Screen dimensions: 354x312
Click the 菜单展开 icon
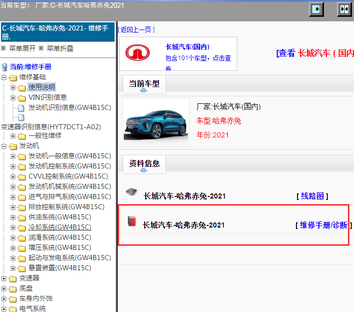pyautogui.click(x=4, y=48)
